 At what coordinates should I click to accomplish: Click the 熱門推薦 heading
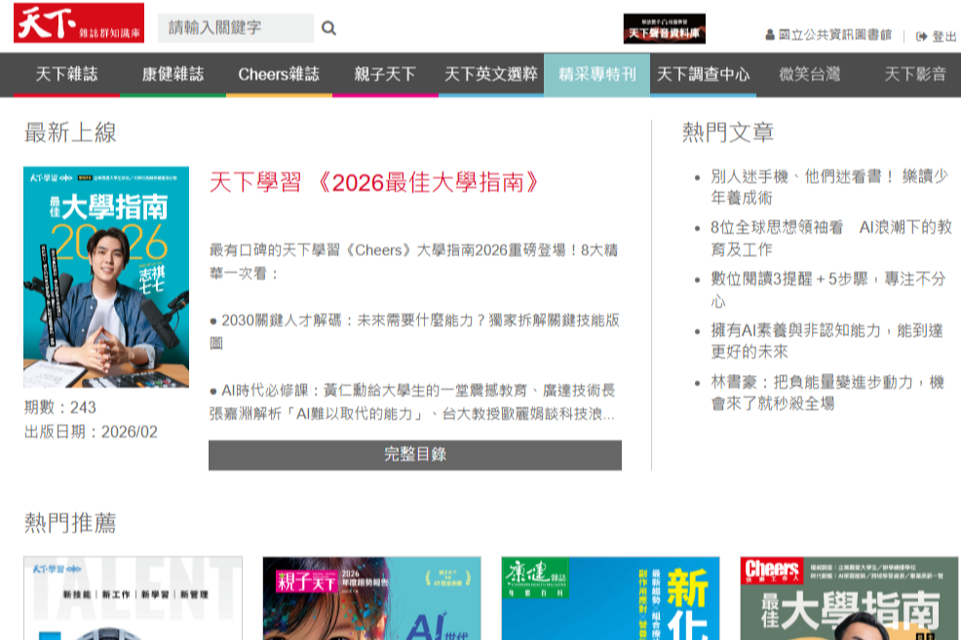[70, 523]
